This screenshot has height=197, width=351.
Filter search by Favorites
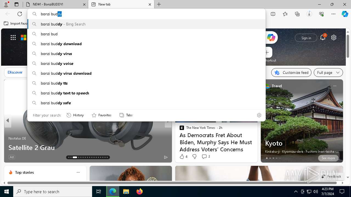pos(102,115)
